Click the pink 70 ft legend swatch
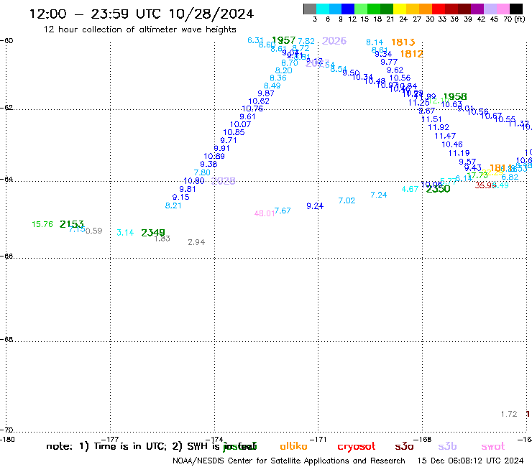The image size is (532, 467). [x=503, y=9]
